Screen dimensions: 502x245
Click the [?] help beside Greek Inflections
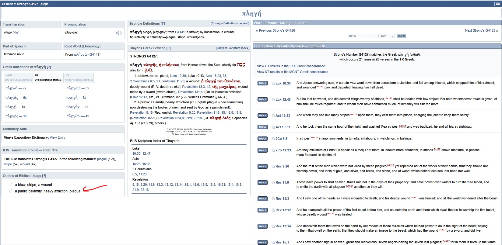49,67
